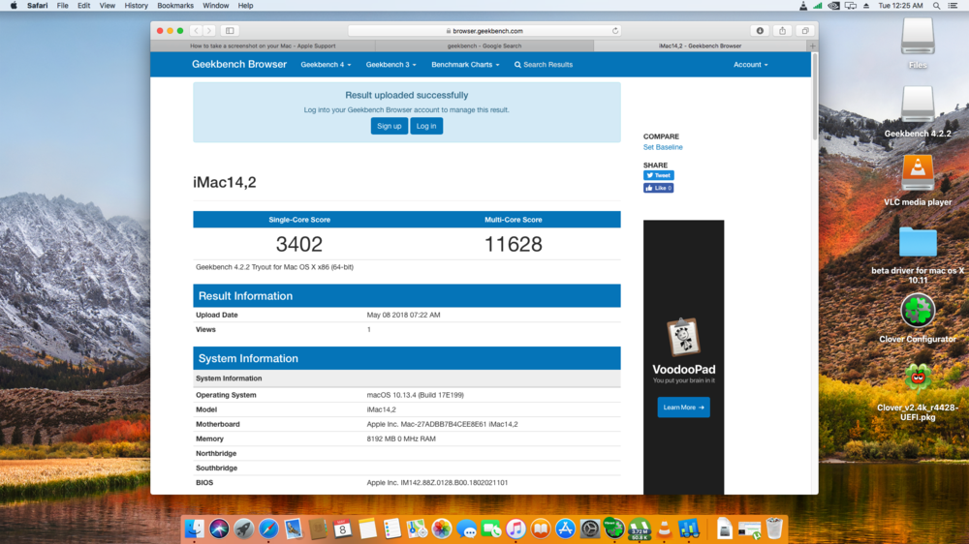Open the Bookmarks menu in menu bar

[x=175, y=6]
